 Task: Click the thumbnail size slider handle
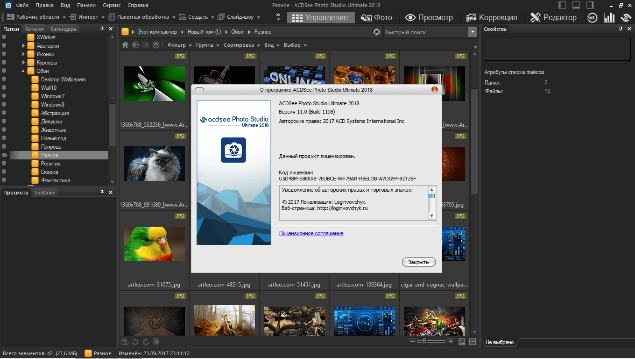[x=423, y=342]
